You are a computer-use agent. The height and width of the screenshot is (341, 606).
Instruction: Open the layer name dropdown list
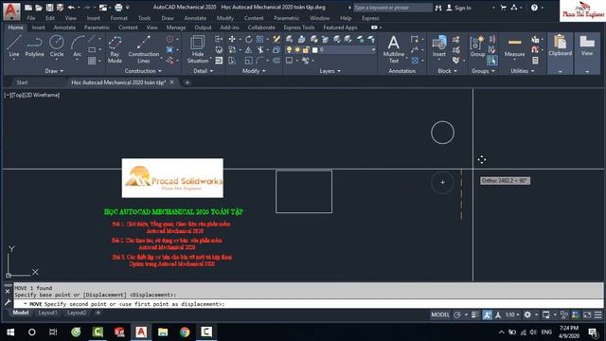373,50
